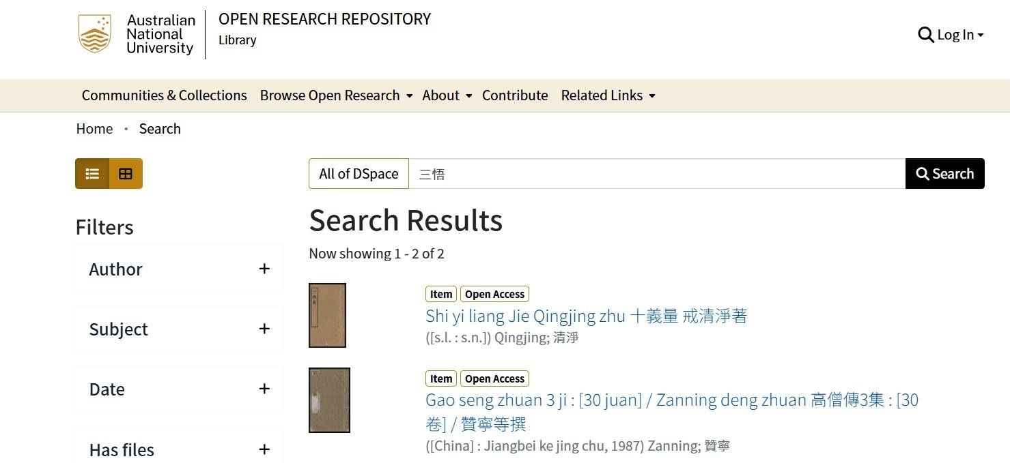
Task: Open the Related Links menu
Action: [608, 95]
